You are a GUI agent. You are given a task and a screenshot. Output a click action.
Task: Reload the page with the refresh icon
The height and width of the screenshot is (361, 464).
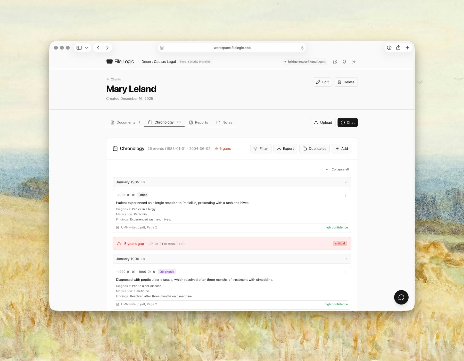[302, 48]
